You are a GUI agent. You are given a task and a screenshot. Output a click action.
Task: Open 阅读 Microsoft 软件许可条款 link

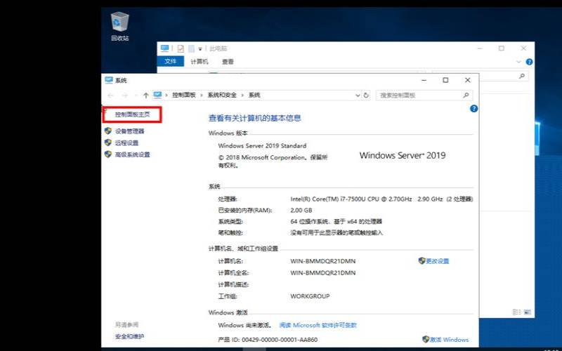click(318, 326)
